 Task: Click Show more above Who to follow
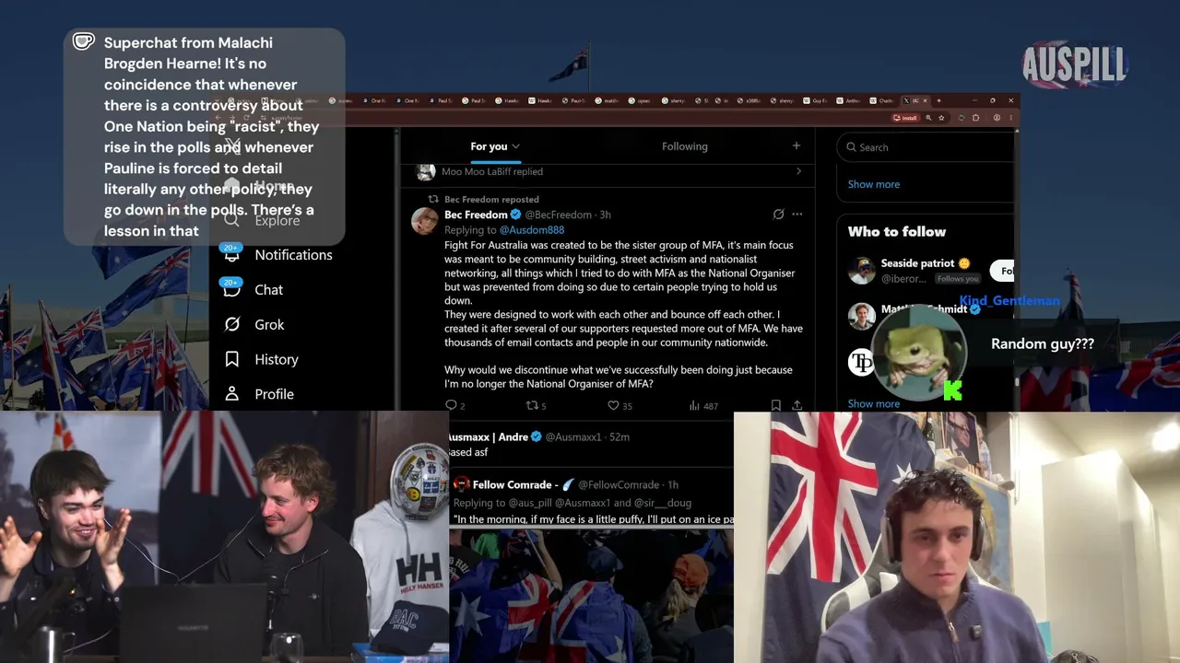pos(874,184)
